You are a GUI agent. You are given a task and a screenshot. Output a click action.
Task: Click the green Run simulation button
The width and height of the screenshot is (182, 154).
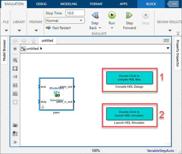(x=112, y=15)
